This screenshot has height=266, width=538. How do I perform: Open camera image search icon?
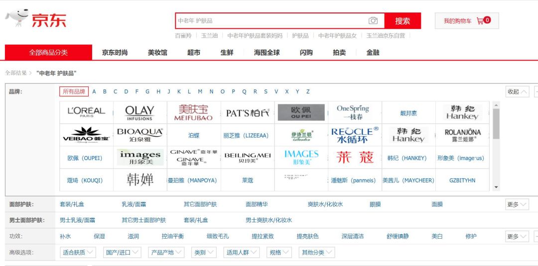pos(373,20)
